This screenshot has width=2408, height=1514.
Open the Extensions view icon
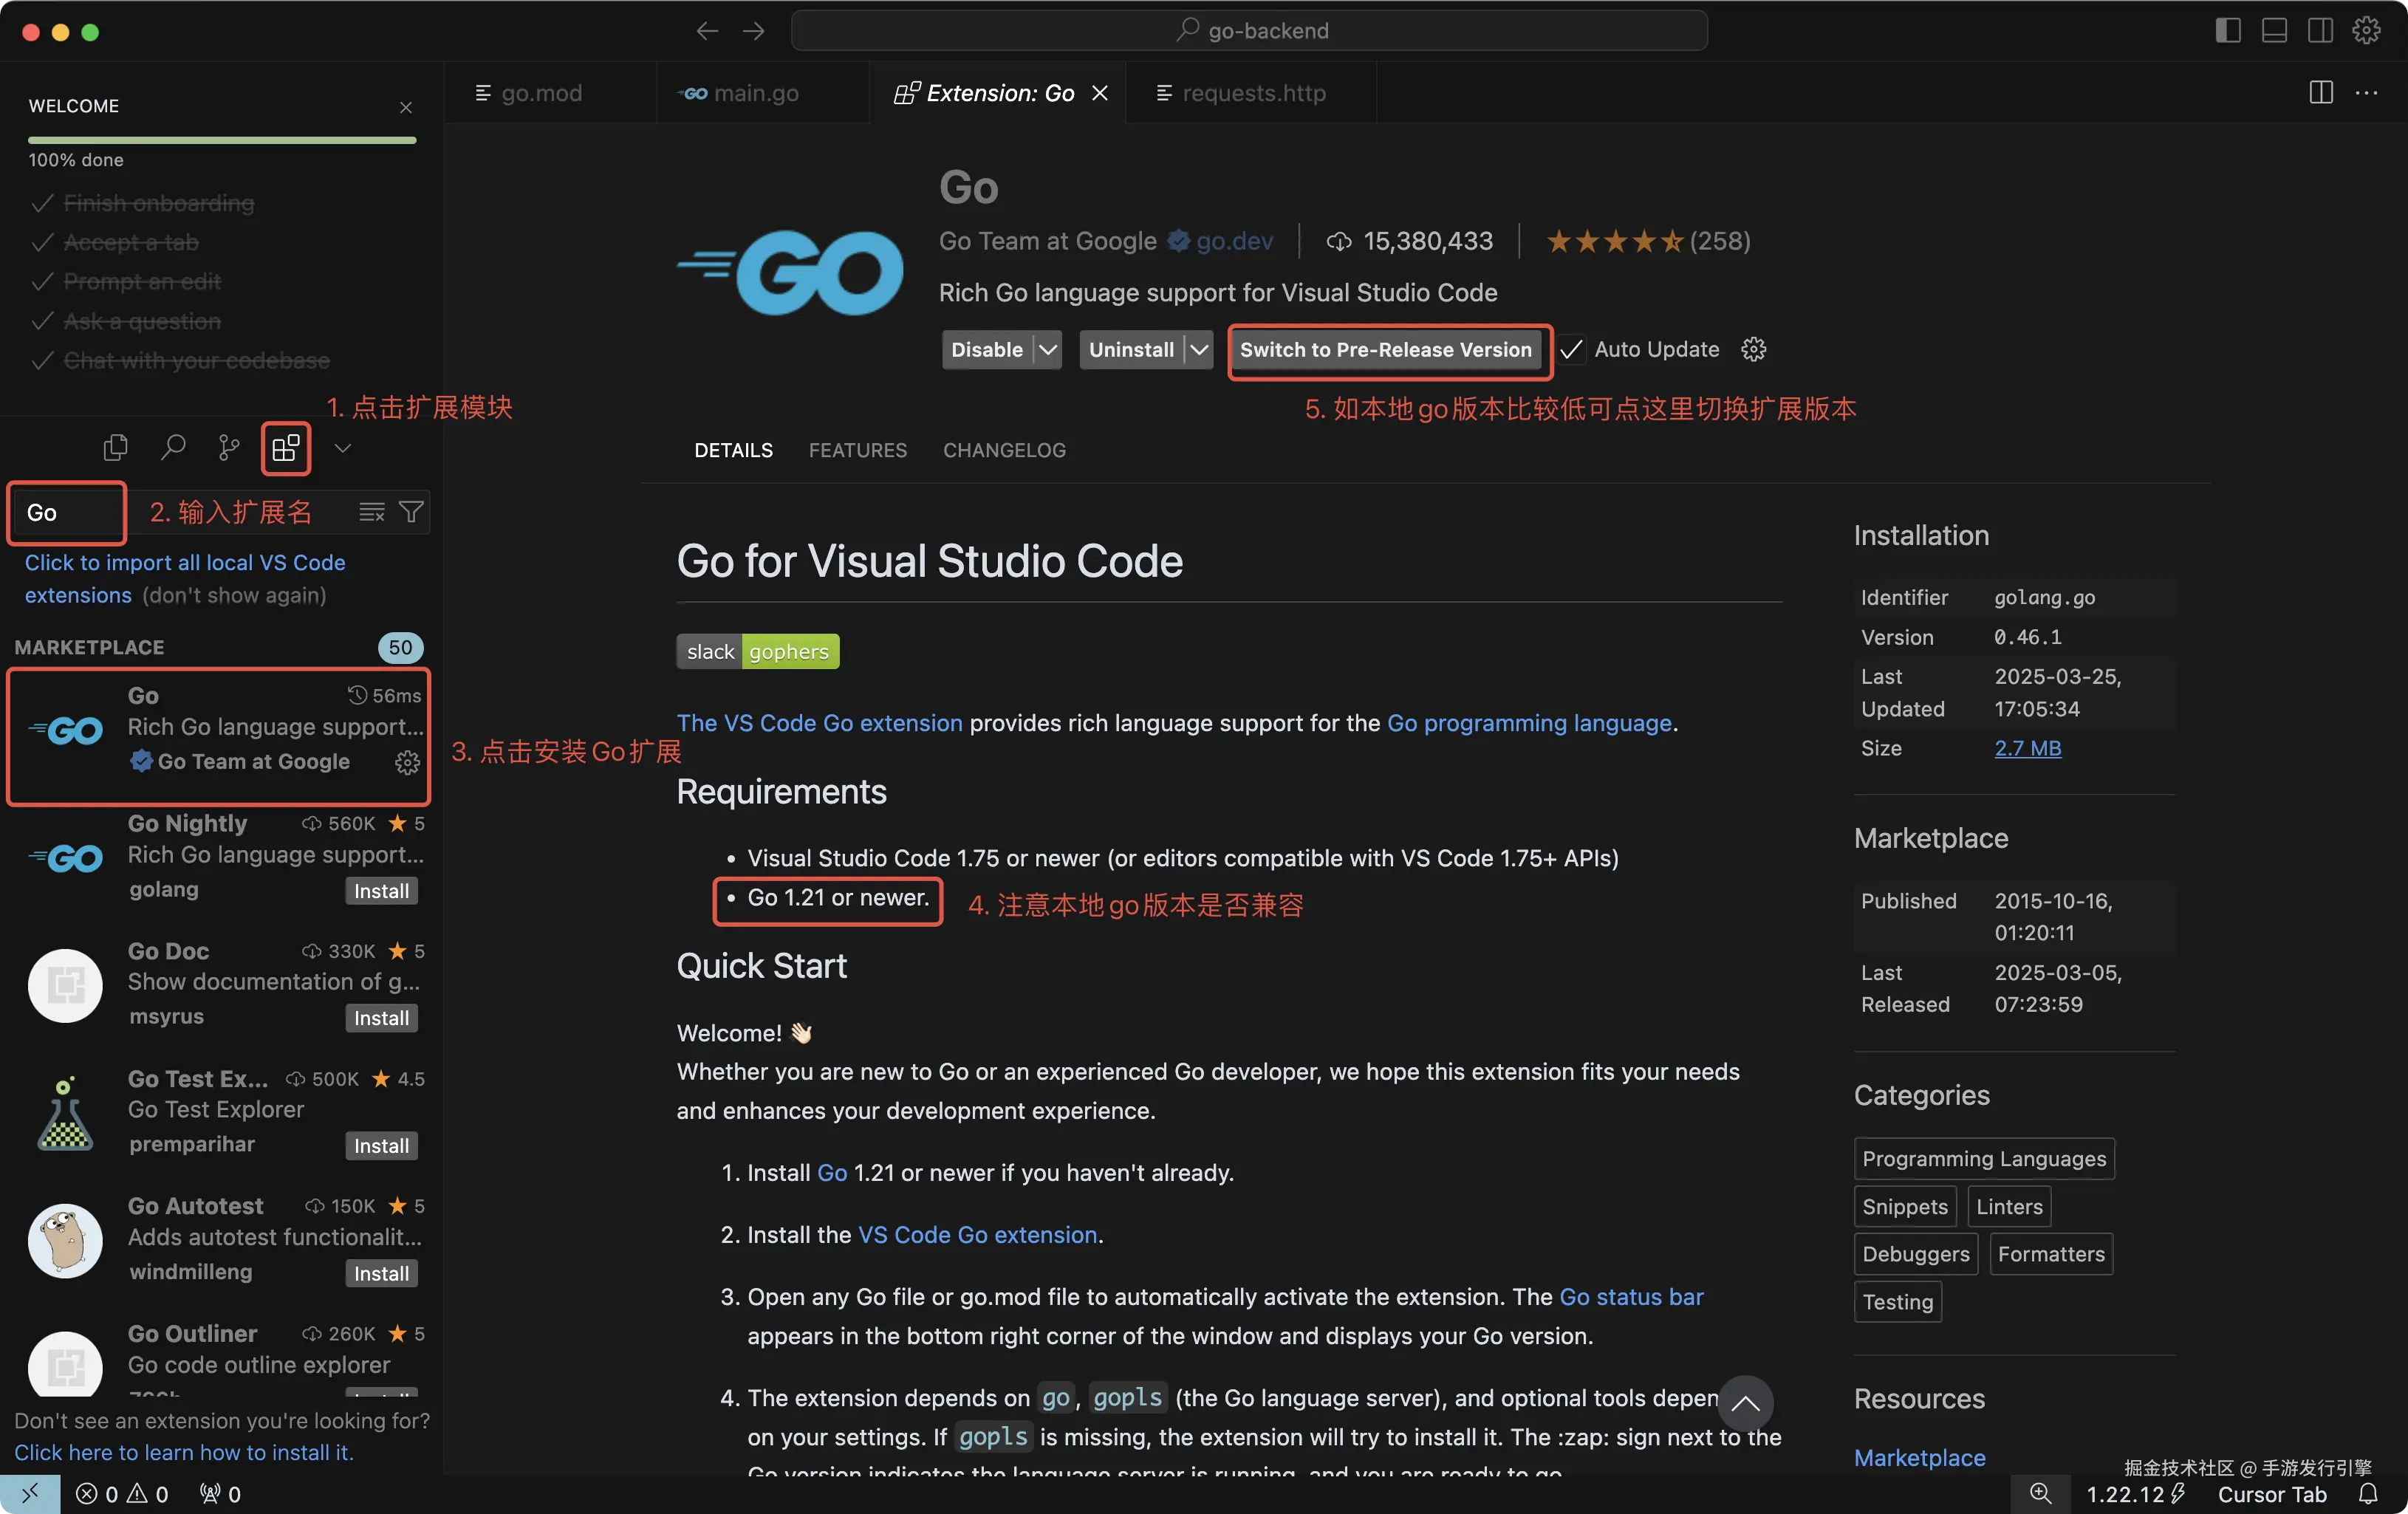click(x=286, y=448)
